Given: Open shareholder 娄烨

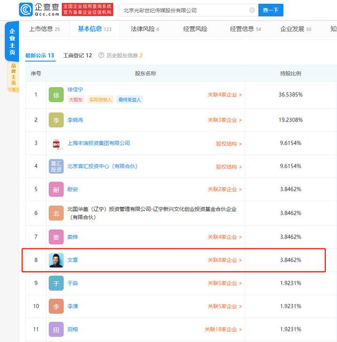Looking at the screenshot, I should (x=73, y=237).
